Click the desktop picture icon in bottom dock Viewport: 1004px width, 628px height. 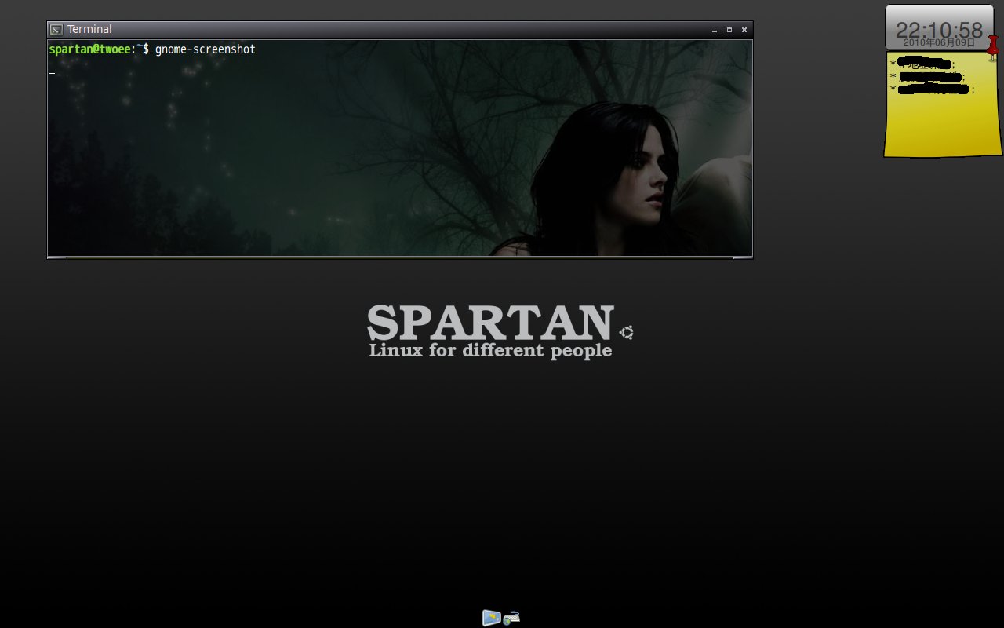click(491, 618)
